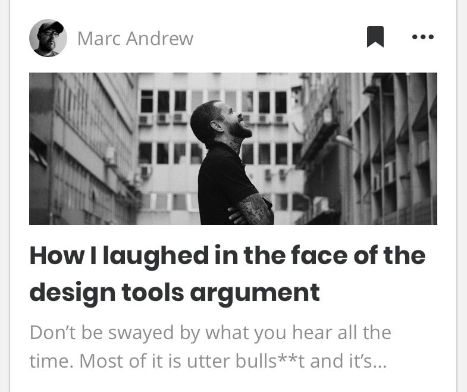The image size is (467, 392).
Task: Select the 'design tools argument' title line
Action: pos(174,293)
